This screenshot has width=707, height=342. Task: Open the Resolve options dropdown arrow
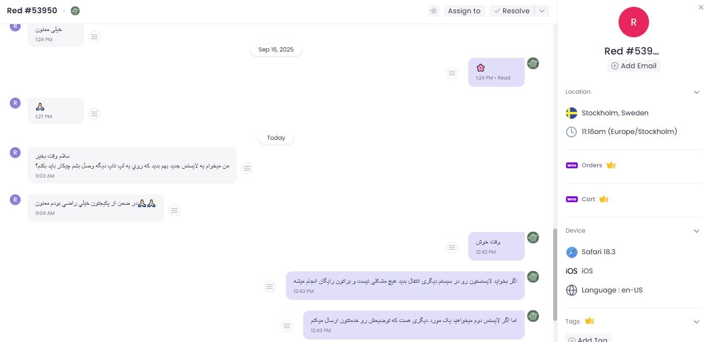coord(541,11)
